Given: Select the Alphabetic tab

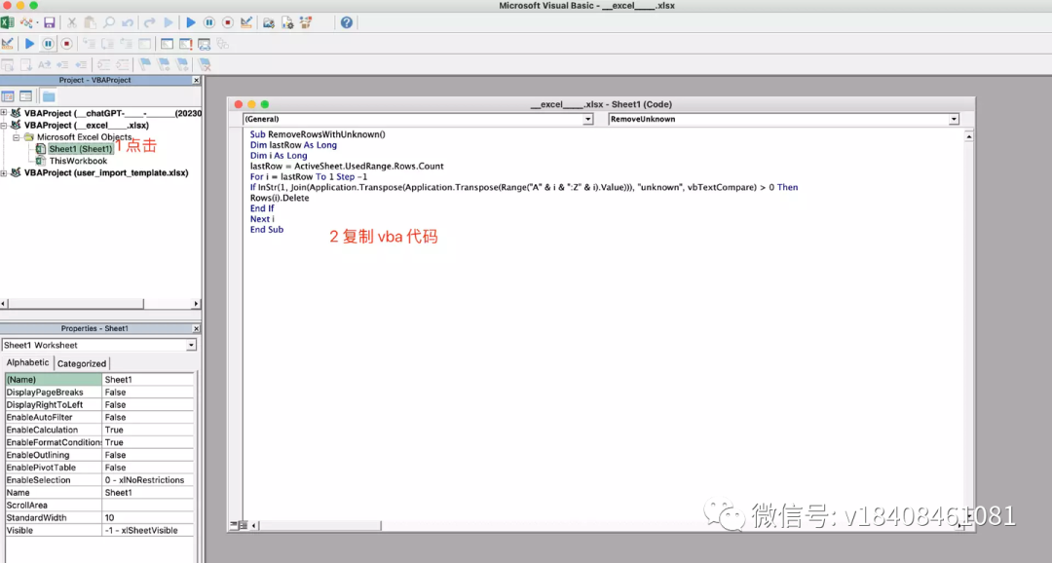Looking at the screenshot, I should [26, 362].
